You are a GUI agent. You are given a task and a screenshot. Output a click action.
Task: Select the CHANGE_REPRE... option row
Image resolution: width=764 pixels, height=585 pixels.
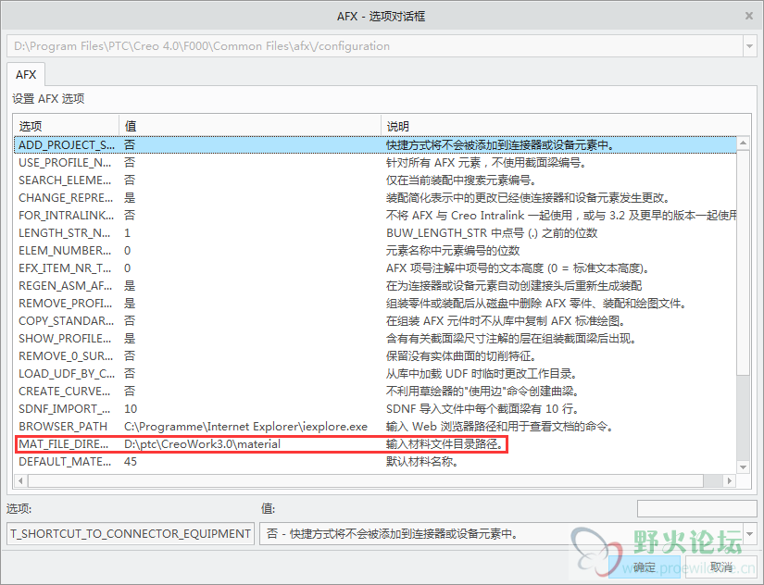pyautogui.click(x=375, y=197)
